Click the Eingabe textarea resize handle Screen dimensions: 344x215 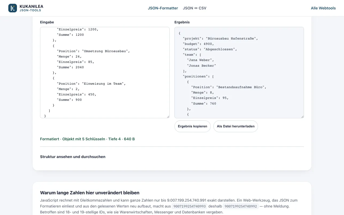168,116
